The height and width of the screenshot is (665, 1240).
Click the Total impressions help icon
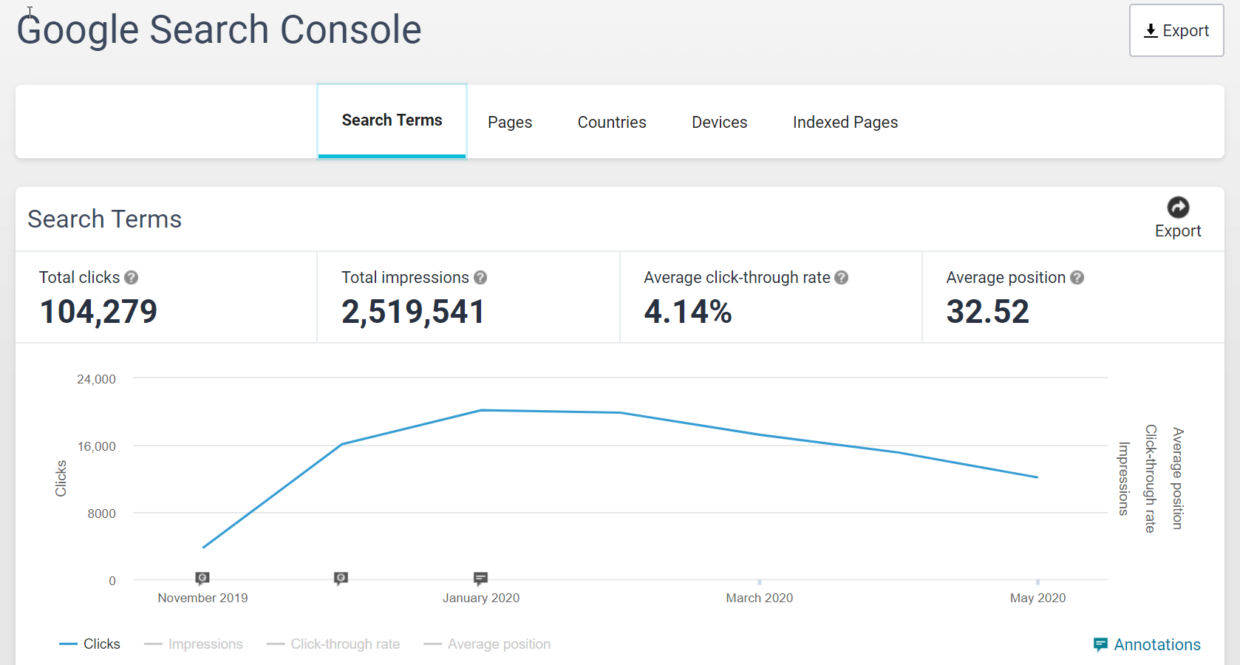pos(480,278)
